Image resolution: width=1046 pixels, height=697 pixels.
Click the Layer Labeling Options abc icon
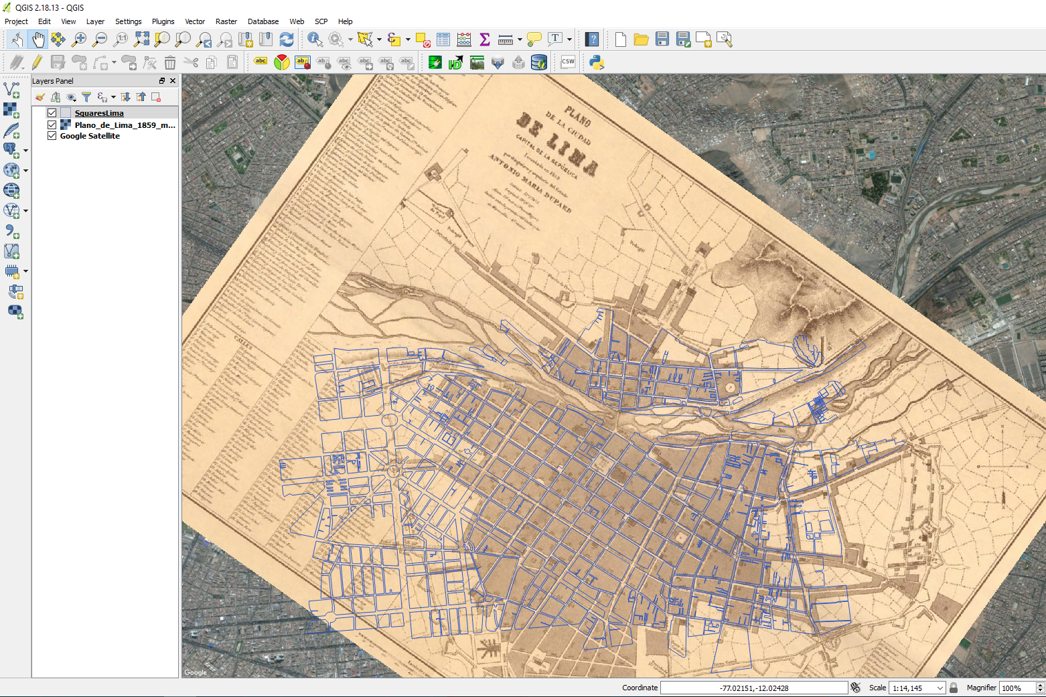click(260, 62)
